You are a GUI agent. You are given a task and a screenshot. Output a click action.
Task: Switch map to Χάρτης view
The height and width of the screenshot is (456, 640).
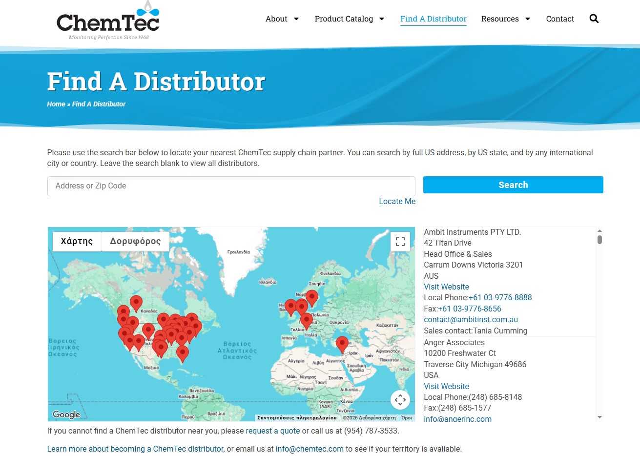(x=77, y=241)
